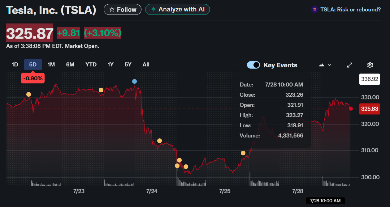390x207 pixels.
Task: Click the purple dollar icon beside TSLA link
Action: (x=314, y=10)
